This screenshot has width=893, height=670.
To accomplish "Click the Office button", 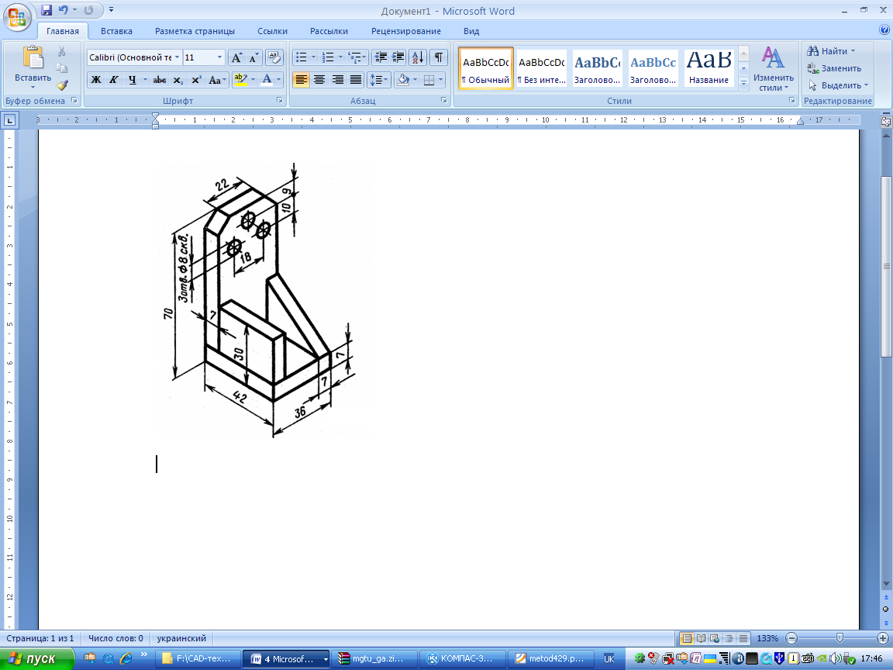I will point(17,16).
